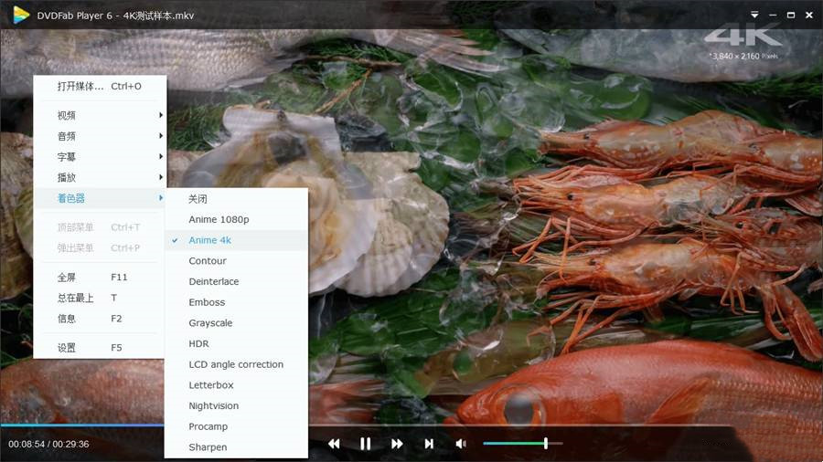Rewind using the fast-backward button

pos(334,444)
